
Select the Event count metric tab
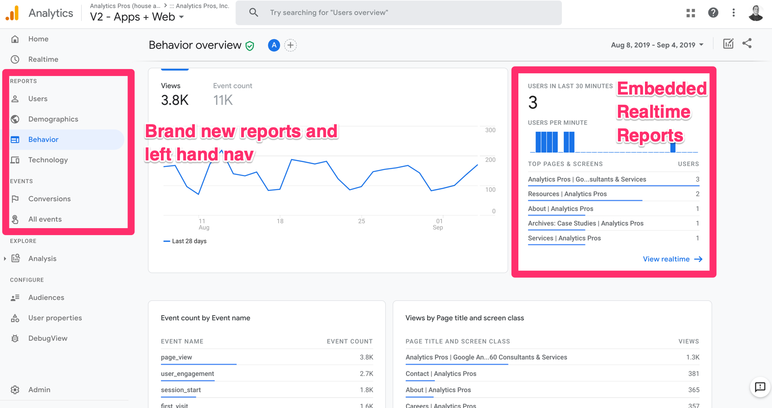pos(233,94)
